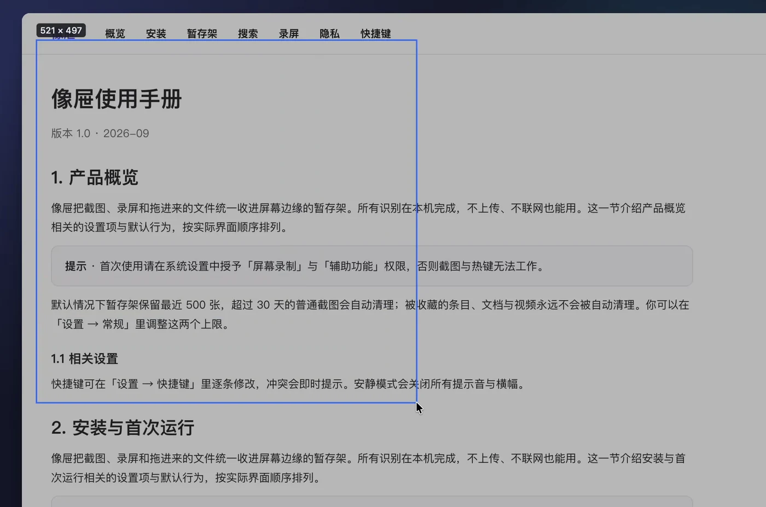
Task: Switch to the 安装 tab
Action: point(156,34)
